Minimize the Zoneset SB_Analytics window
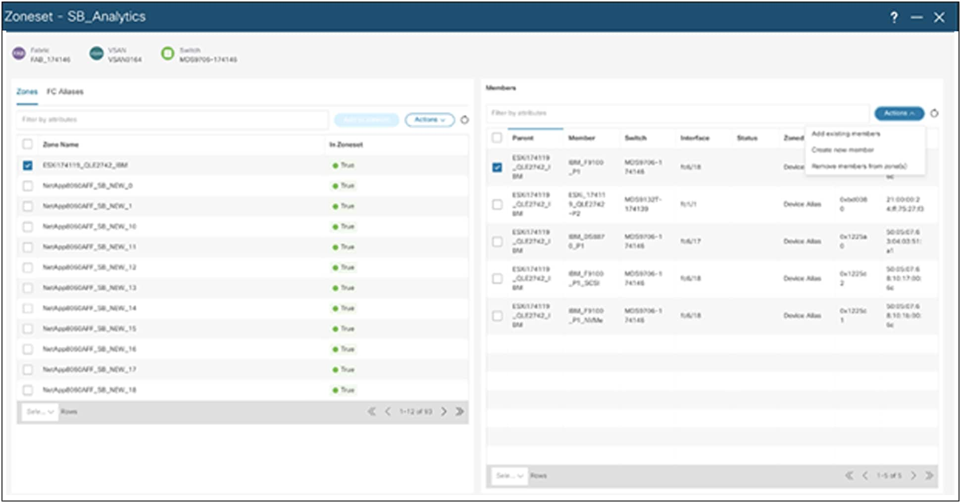 tap(916, 17)
